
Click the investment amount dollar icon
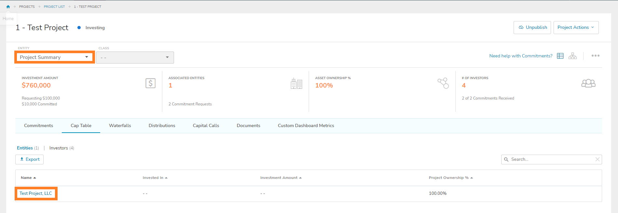click(x=150, y=83)
